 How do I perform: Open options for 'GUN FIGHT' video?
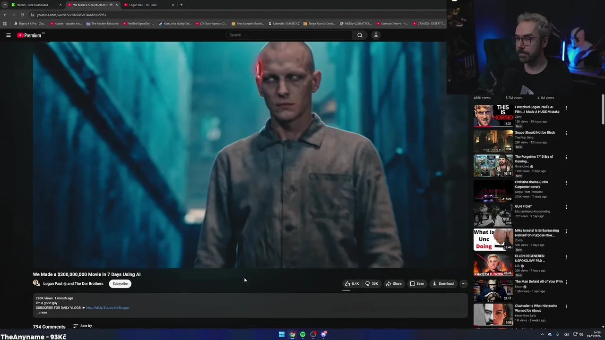click(x=567, y=207)
